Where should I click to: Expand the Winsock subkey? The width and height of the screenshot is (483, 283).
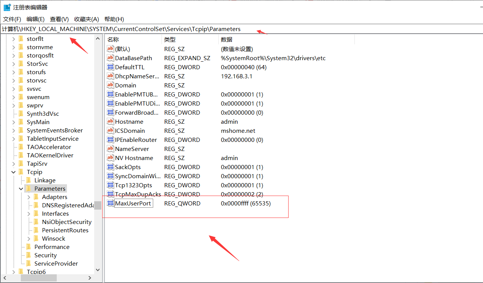29,238
